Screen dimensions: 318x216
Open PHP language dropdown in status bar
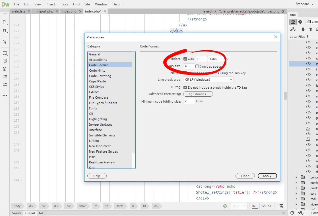coord(239,206)
